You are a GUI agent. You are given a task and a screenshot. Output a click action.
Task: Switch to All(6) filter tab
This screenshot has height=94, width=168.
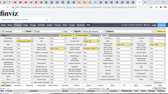coord(104,36)
